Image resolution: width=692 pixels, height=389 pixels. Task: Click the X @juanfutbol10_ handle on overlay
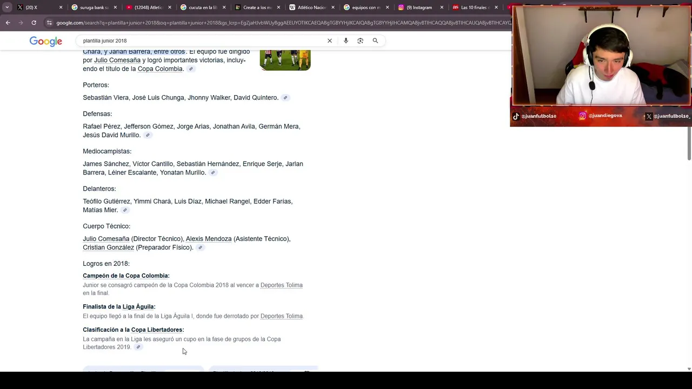[x=668, y=116]
